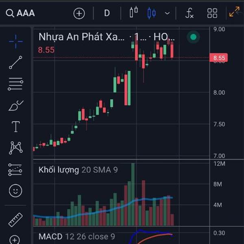Screen dimensions: 244x244
Task: Select the crosshair cursor tool
Action: [16, 41]
